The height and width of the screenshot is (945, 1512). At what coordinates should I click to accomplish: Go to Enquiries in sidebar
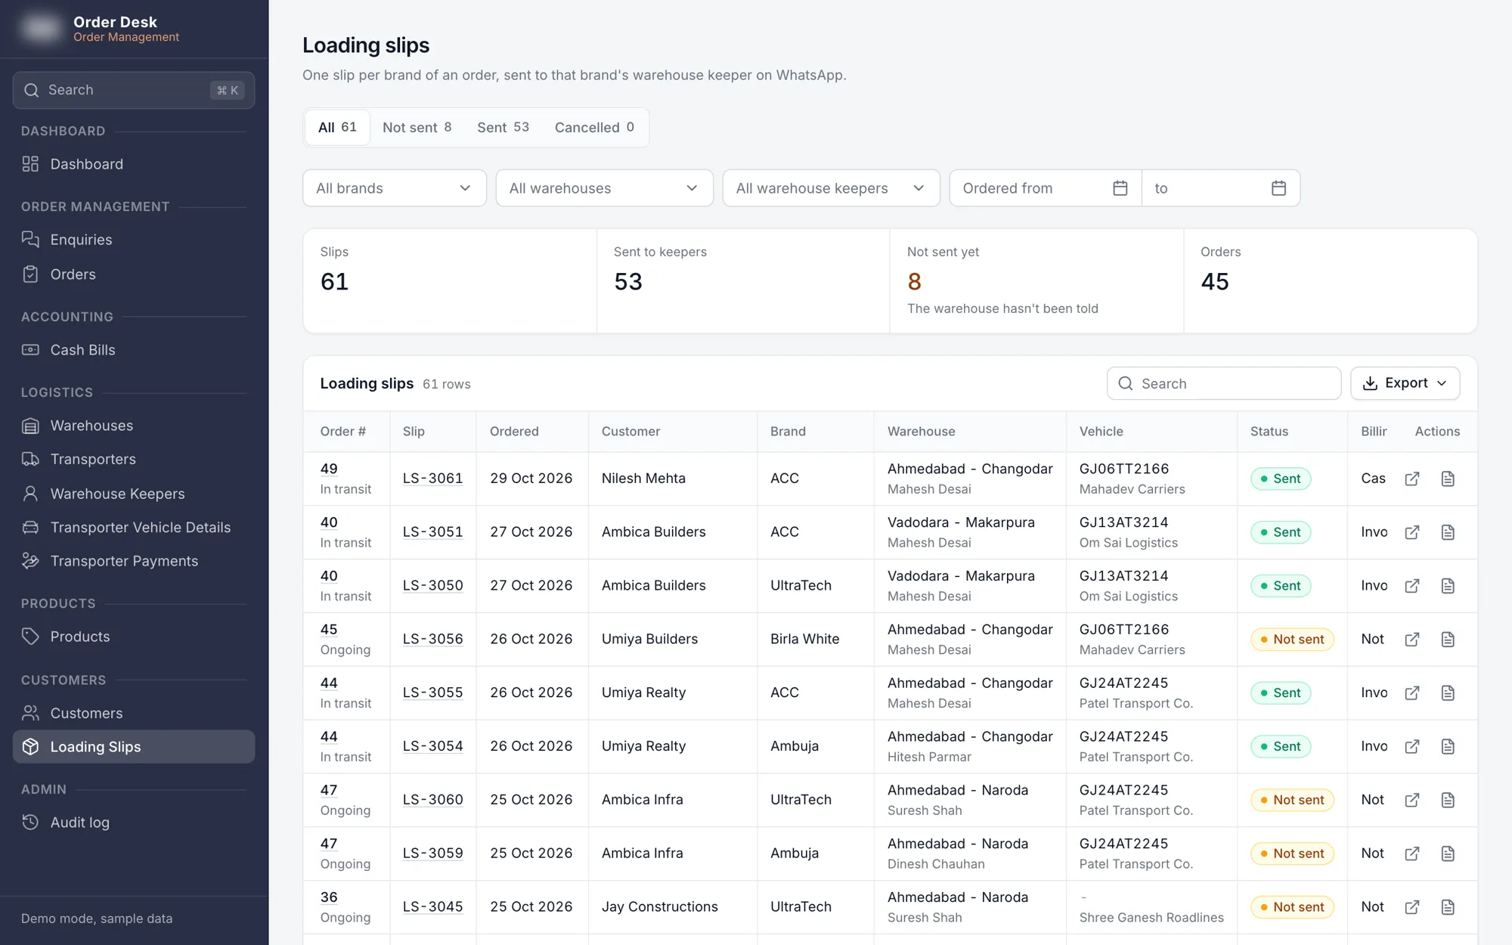point(134,240)
